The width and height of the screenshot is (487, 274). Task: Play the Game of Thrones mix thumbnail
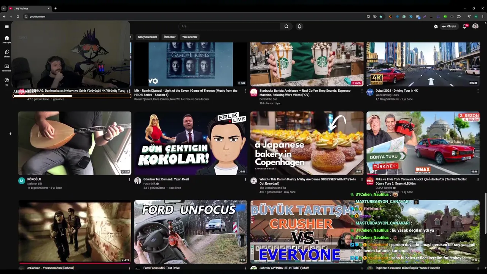point(191,64)
